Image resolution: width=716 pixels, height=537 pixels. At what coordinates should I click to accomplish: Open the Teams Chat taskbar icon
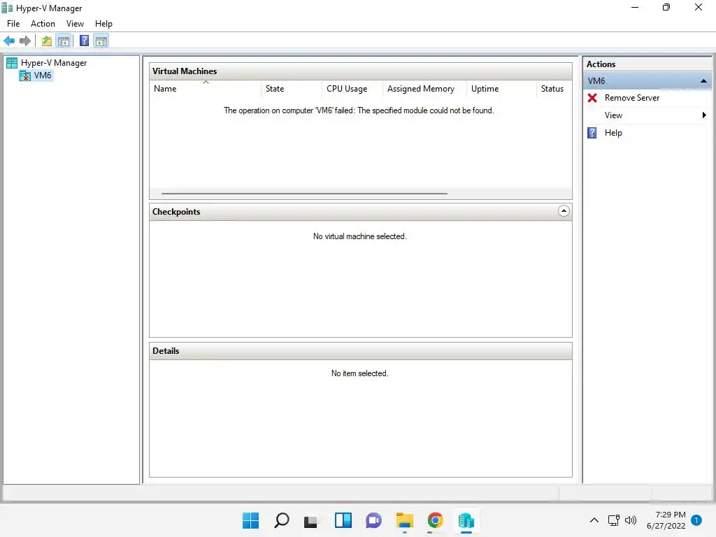pyautogui.click(x=373, y=520)
